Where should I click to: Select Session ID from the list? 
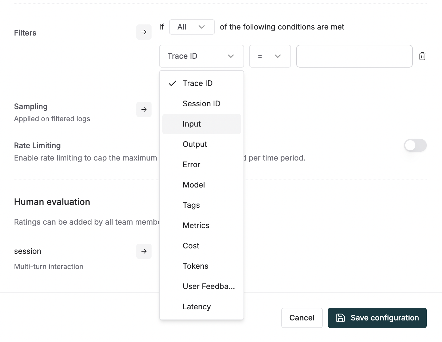click(201, 103)
